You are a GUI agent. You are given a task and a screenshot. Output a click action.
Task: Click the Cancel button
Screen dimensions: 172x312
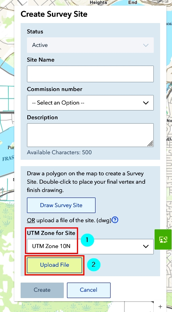tap(88, 290)
